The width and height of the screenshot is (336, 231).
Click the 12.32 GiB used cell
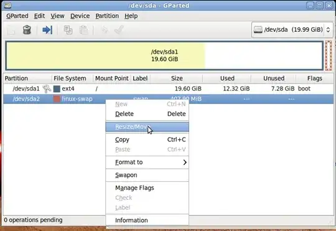[236, 88]
